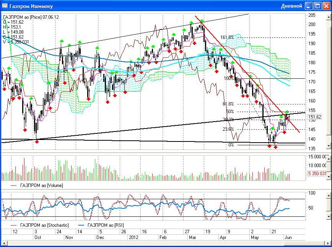Click the close value "C = 151,62"
The height and width of the screenshot is (247, 332).
[x=13, y=37]
